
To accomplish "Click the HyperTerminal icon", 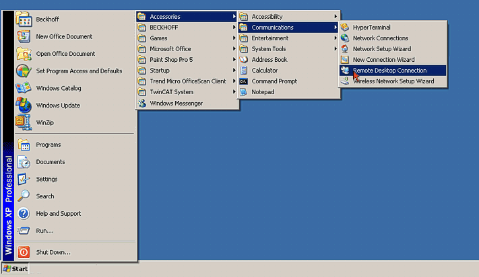I will pyautogui.click(x=345, y=28).
